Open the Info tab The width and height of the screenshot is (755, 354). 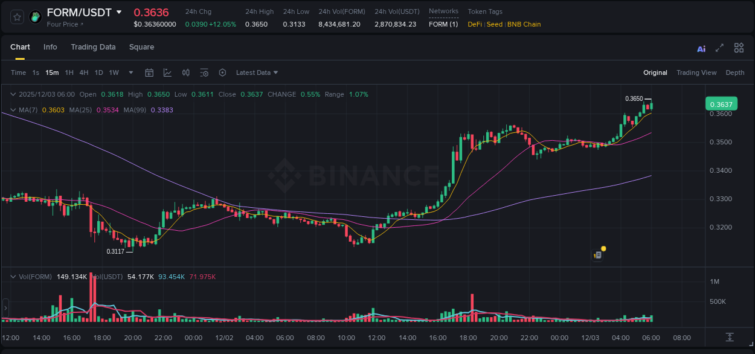pyautogui.click(x=50, y=47)
